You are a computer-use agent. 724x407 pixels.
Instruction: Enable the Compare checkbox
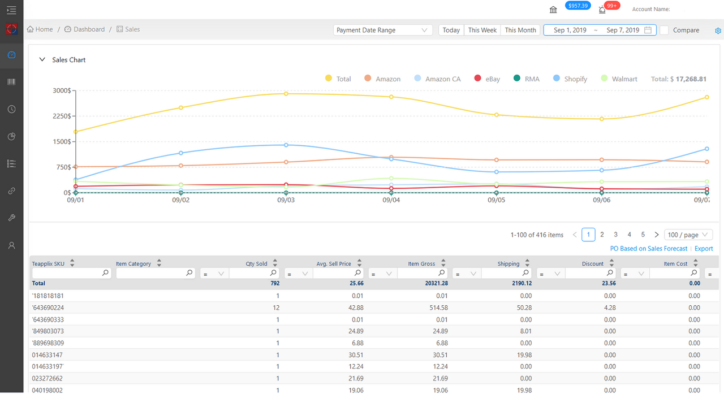tap(663, 30)
